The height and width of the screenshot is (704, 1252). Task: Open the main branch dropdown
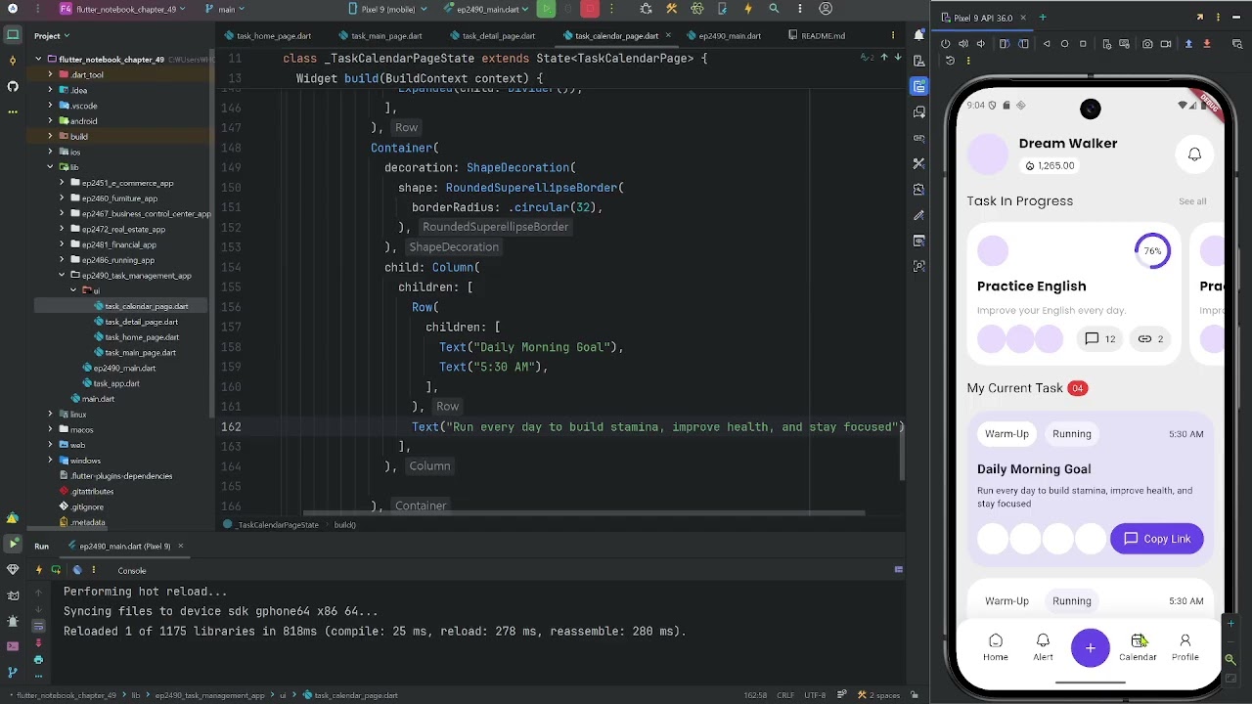click(x=224, y=9)
